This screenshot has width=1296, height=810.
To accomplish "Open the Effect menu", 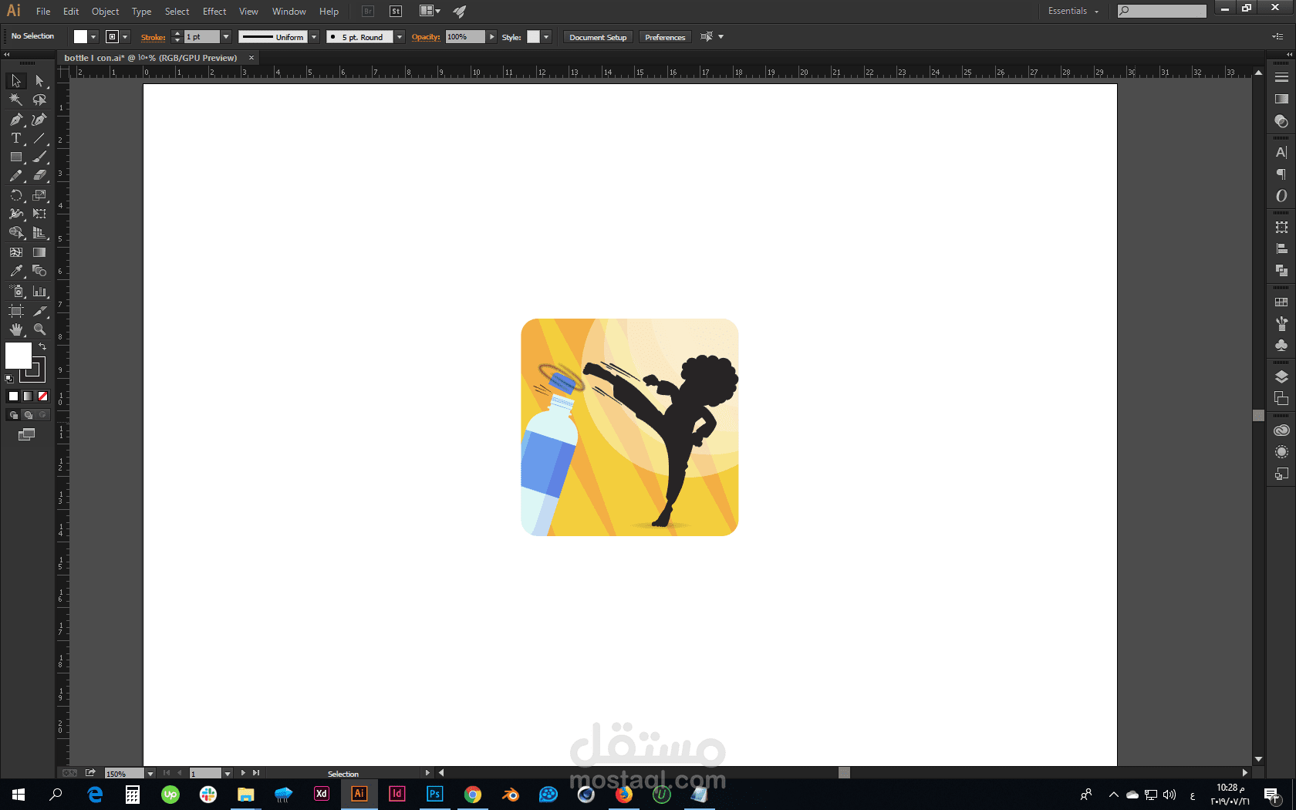I will pos(214,12).
